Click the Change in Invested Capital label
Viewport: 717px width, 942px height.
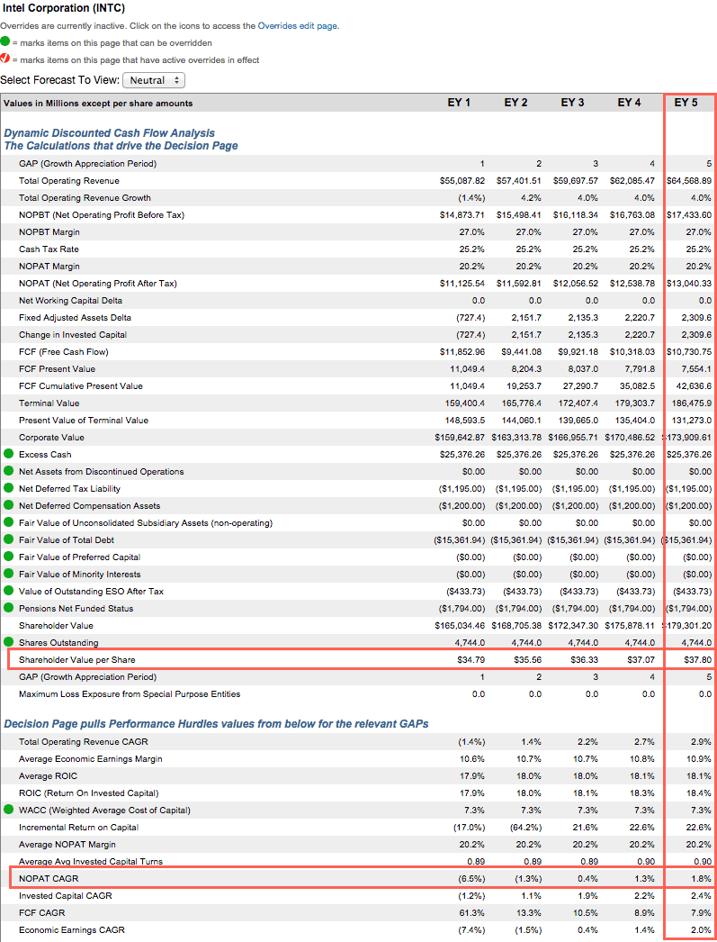point(73,335)
